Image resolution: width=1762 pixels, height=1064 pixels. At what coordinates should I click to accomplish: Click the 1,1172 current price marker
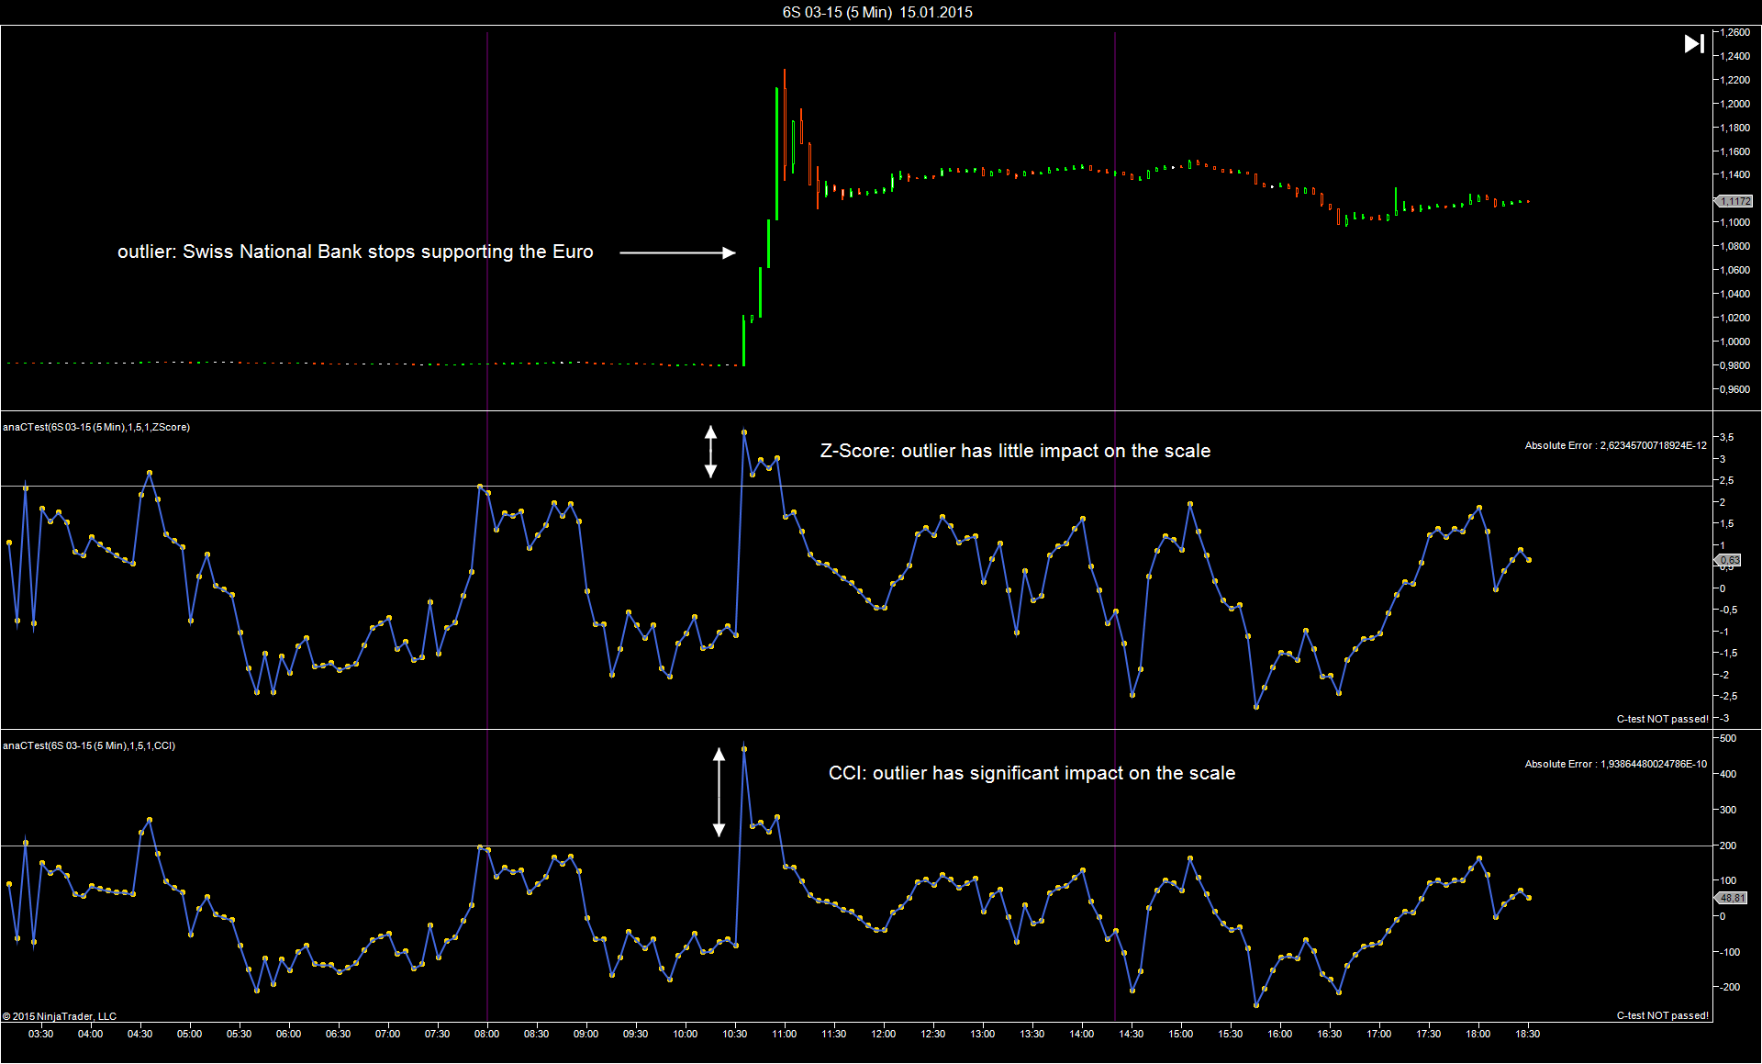1734,201
